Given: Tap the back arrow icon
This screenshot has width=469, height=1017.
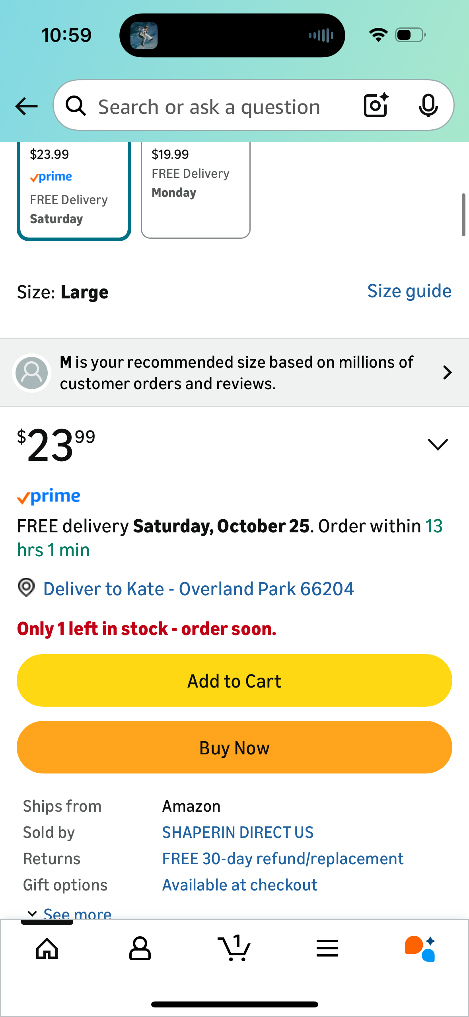Looking at the screenshot, I should coord(26,106).
